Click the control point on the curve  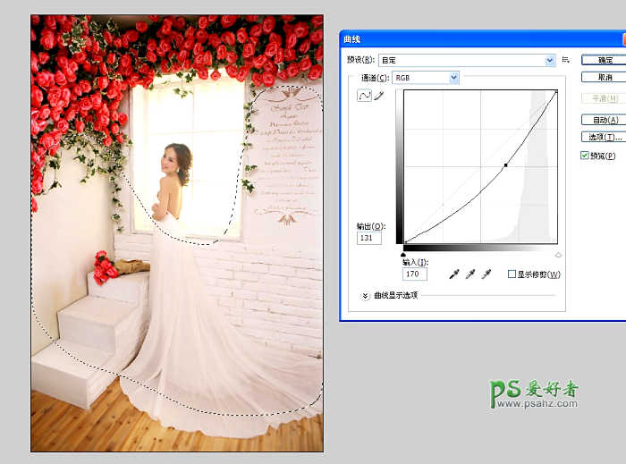pos(506,165)
